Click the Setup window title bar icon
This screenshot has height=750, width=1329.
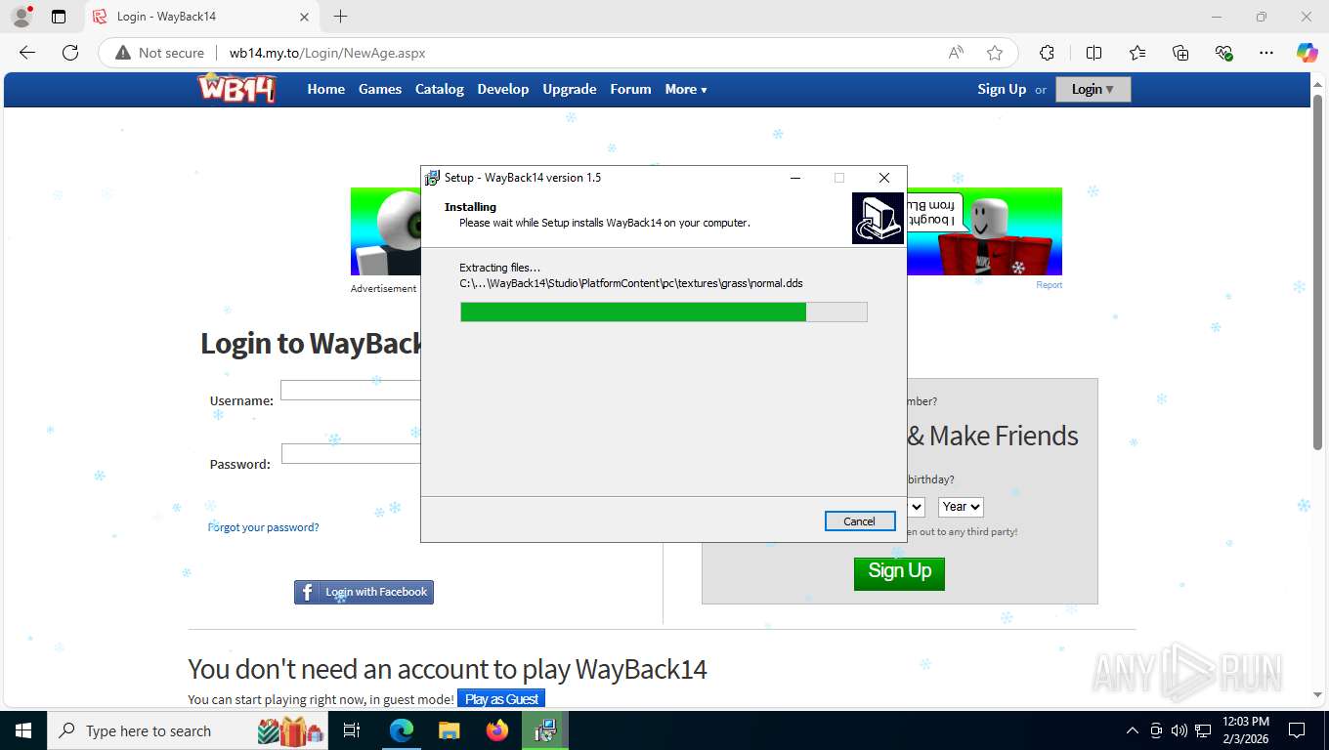432,178
